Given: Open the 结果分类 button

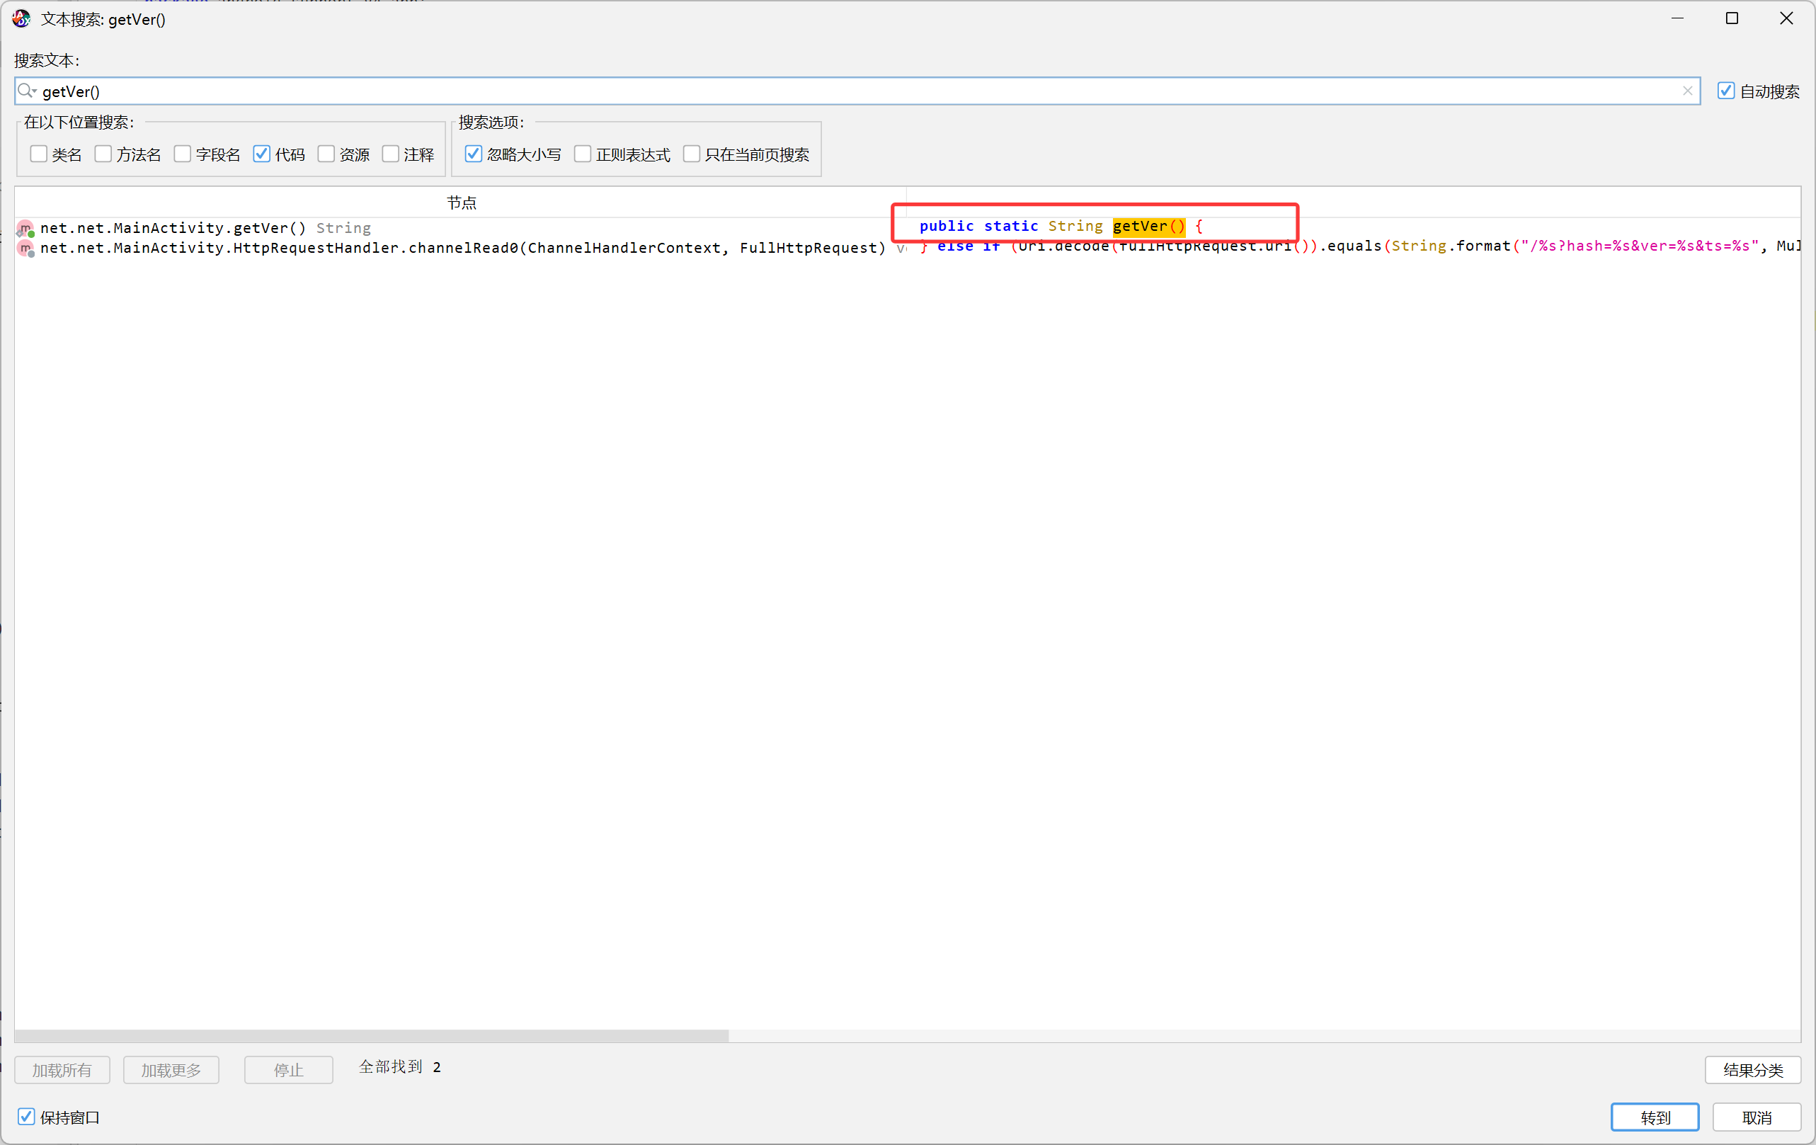Looking at the screenshot, I should [1753, 1069].
